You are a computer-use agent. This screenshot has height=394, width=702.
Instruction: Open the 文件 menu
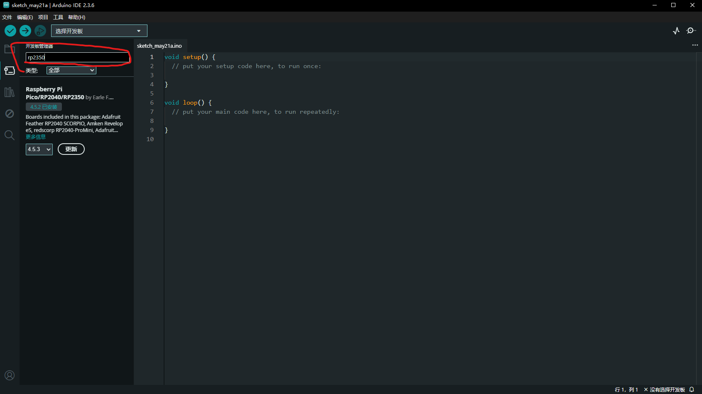click(x=7, y=17)
